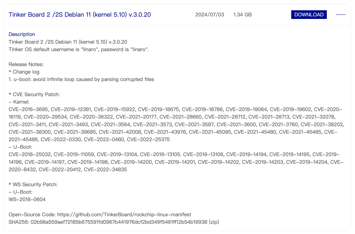Click WS-2018-0604 entry
The width and height of the screenshot is (355, 234).
pos(27,200)
